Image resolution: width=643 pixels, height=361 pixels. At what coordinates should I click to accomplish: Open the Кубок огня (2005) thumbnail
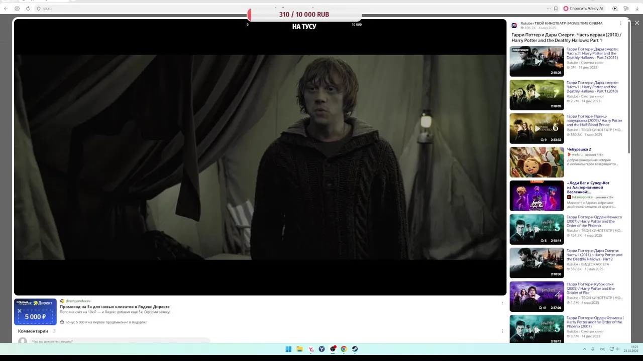[537, 296]
